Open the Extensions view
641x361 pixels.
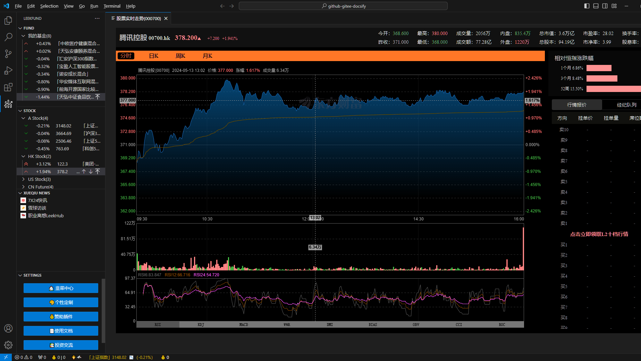(x=8, y=87)
